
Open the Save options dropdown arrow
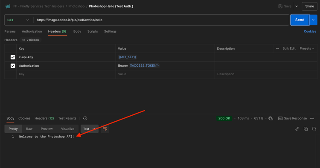[x=297, y=6]
